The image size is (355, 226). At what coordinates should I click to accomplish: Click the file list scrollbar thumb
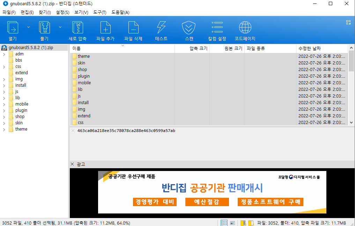351,61
